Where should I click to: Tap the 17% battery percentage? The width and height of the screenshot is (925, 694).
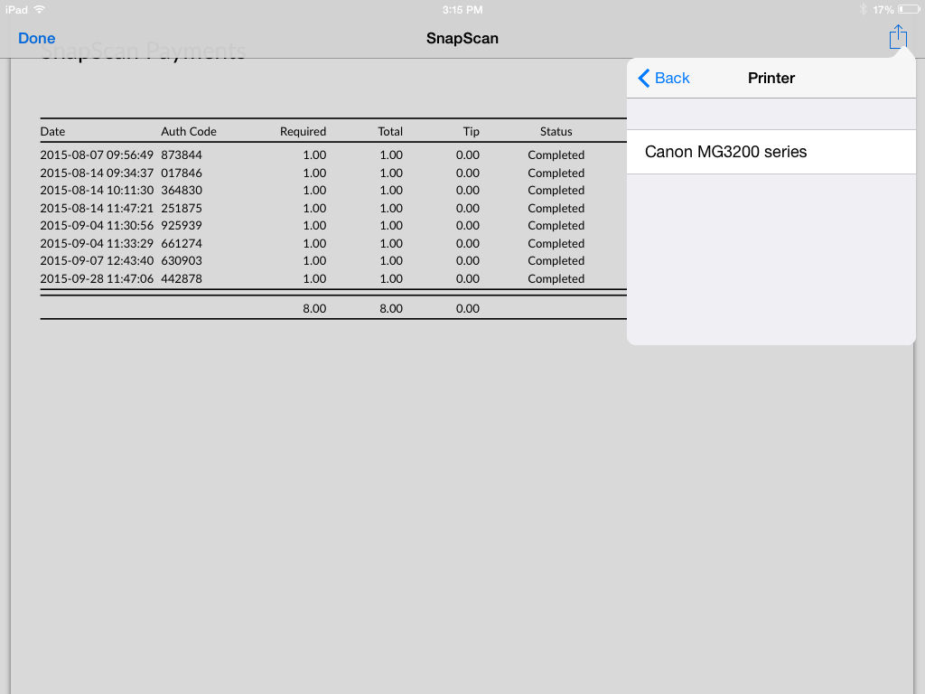pos(883,10)
